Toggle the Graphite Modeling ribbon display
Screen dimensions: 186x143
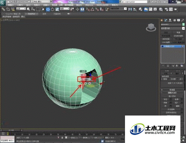tap(146, 9)
